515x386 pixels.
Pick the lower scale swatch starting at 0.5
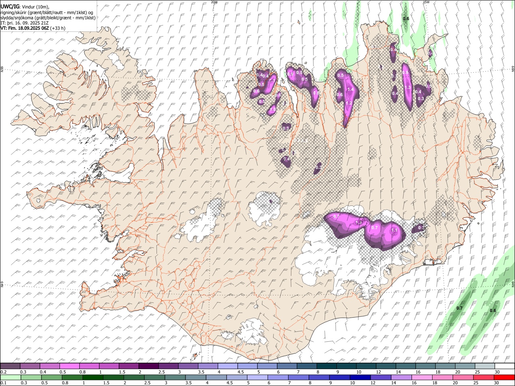pyautogui.click(x=51, y=377)
